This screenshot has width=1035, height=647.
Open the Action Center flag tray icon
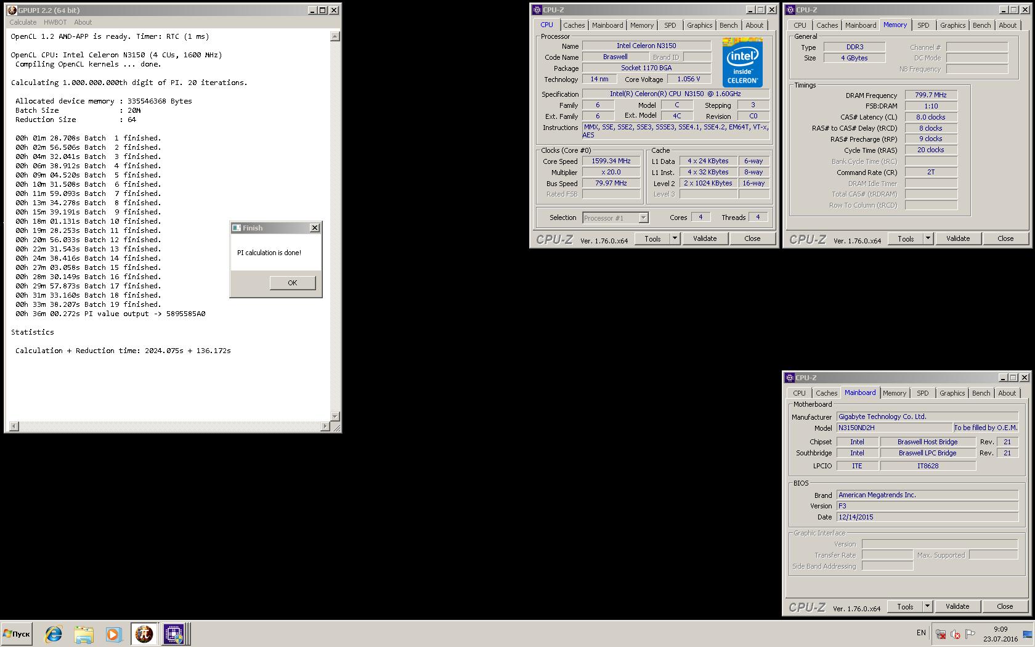click(970, 634)
